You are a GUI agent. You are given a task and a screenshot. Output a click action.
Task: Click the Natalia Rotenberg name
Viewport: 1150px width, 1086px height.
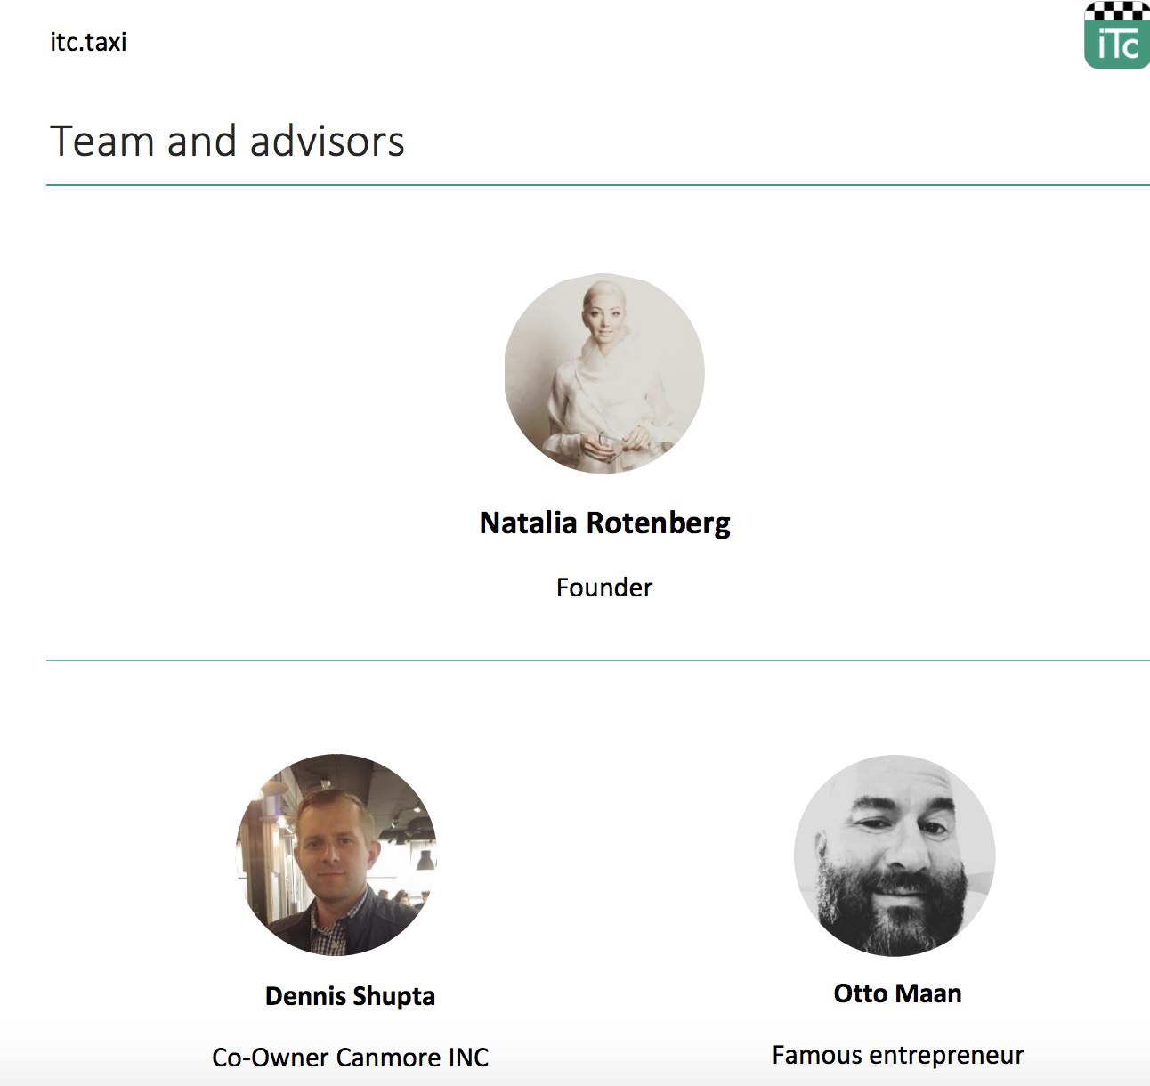[604, 523]
